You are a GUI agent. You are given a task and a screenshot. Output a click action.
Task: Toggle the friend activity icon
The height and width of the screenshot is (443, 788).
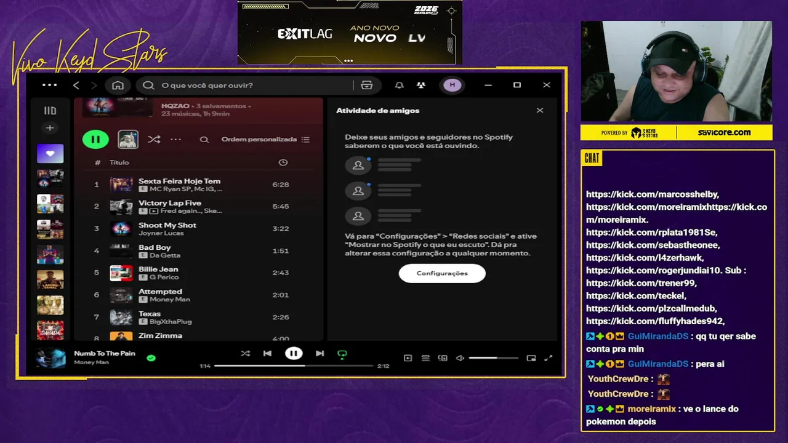click(421, 86)
